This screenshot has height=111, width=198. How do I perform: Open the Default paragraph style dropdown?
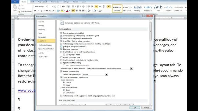pyautogui.click(x=106, y=74)
